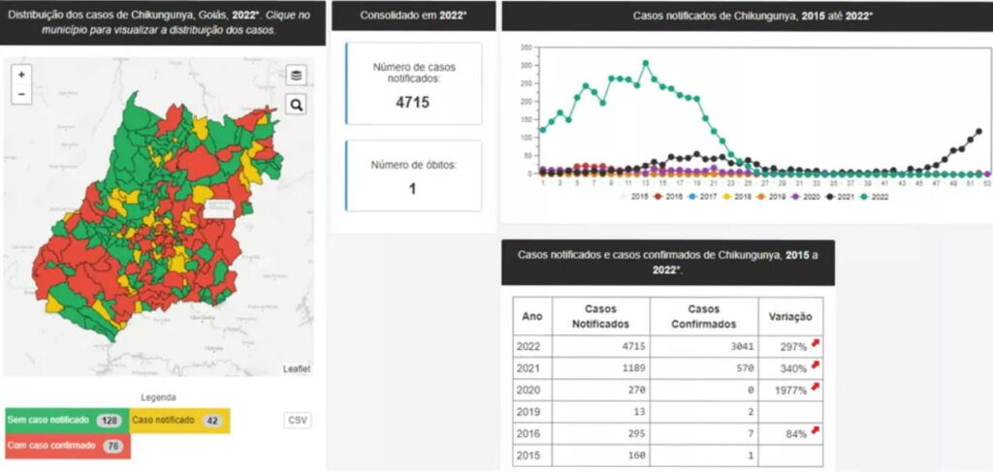Select the 2019 year cell in table
Screen dimensions: 993x472
[x=532, y=412]
